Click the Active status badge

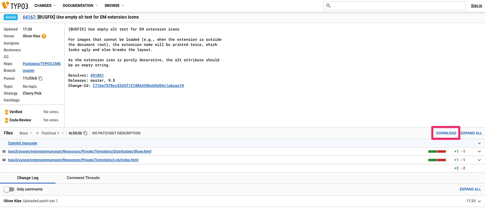coord(11,17)
